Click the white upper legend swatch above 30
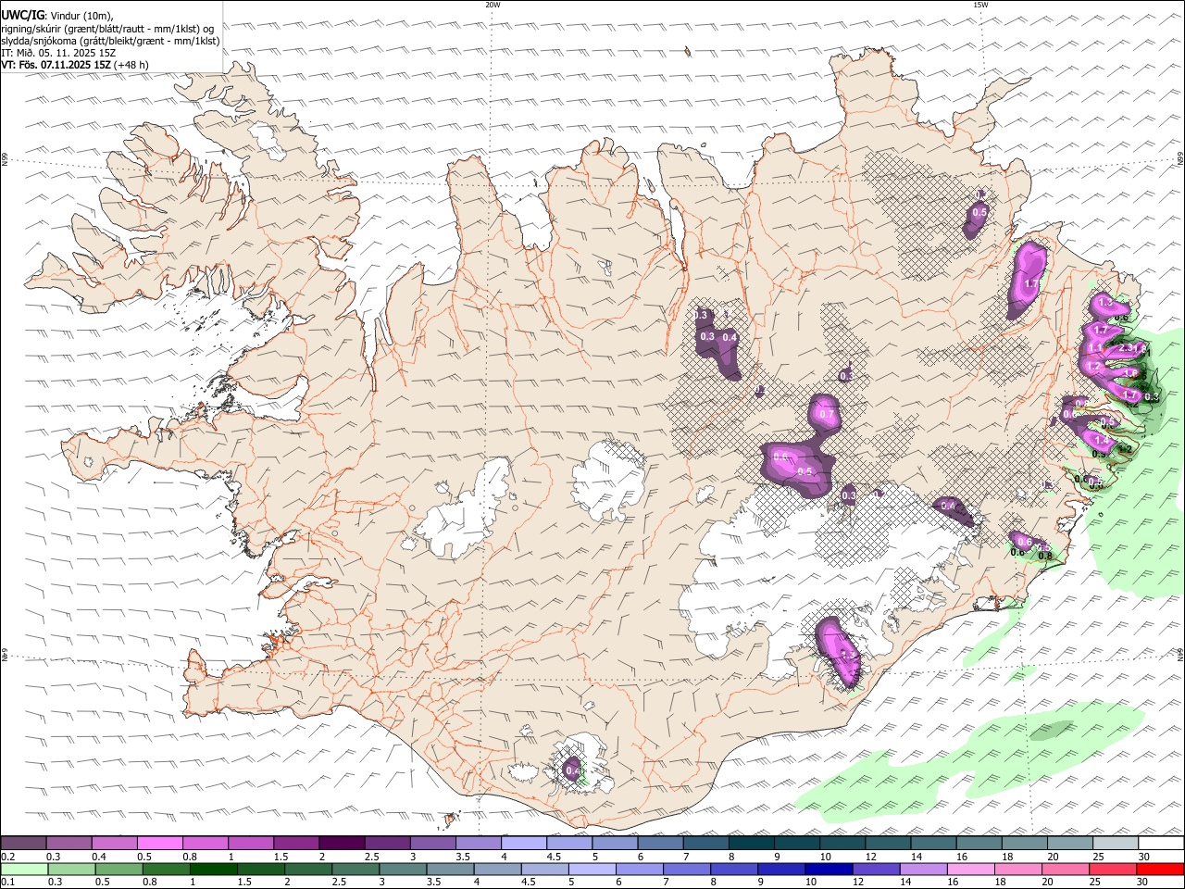The width and height of the screenshot is (1185, 889). pyautogui.click(x=1160, y=844)
